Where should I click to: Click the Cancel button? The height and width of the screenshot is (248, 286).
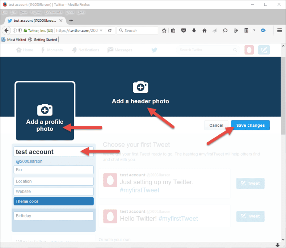tap(216, 125)
